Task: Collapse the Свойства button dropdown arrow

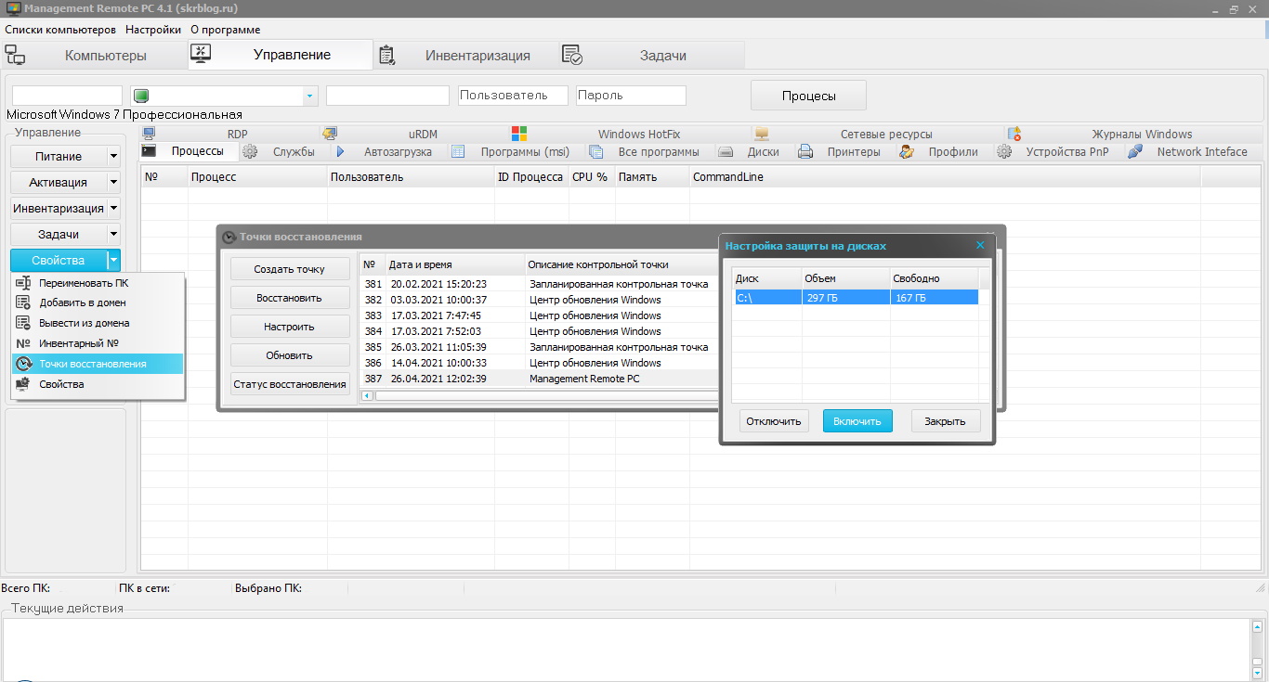Action: 113,261
